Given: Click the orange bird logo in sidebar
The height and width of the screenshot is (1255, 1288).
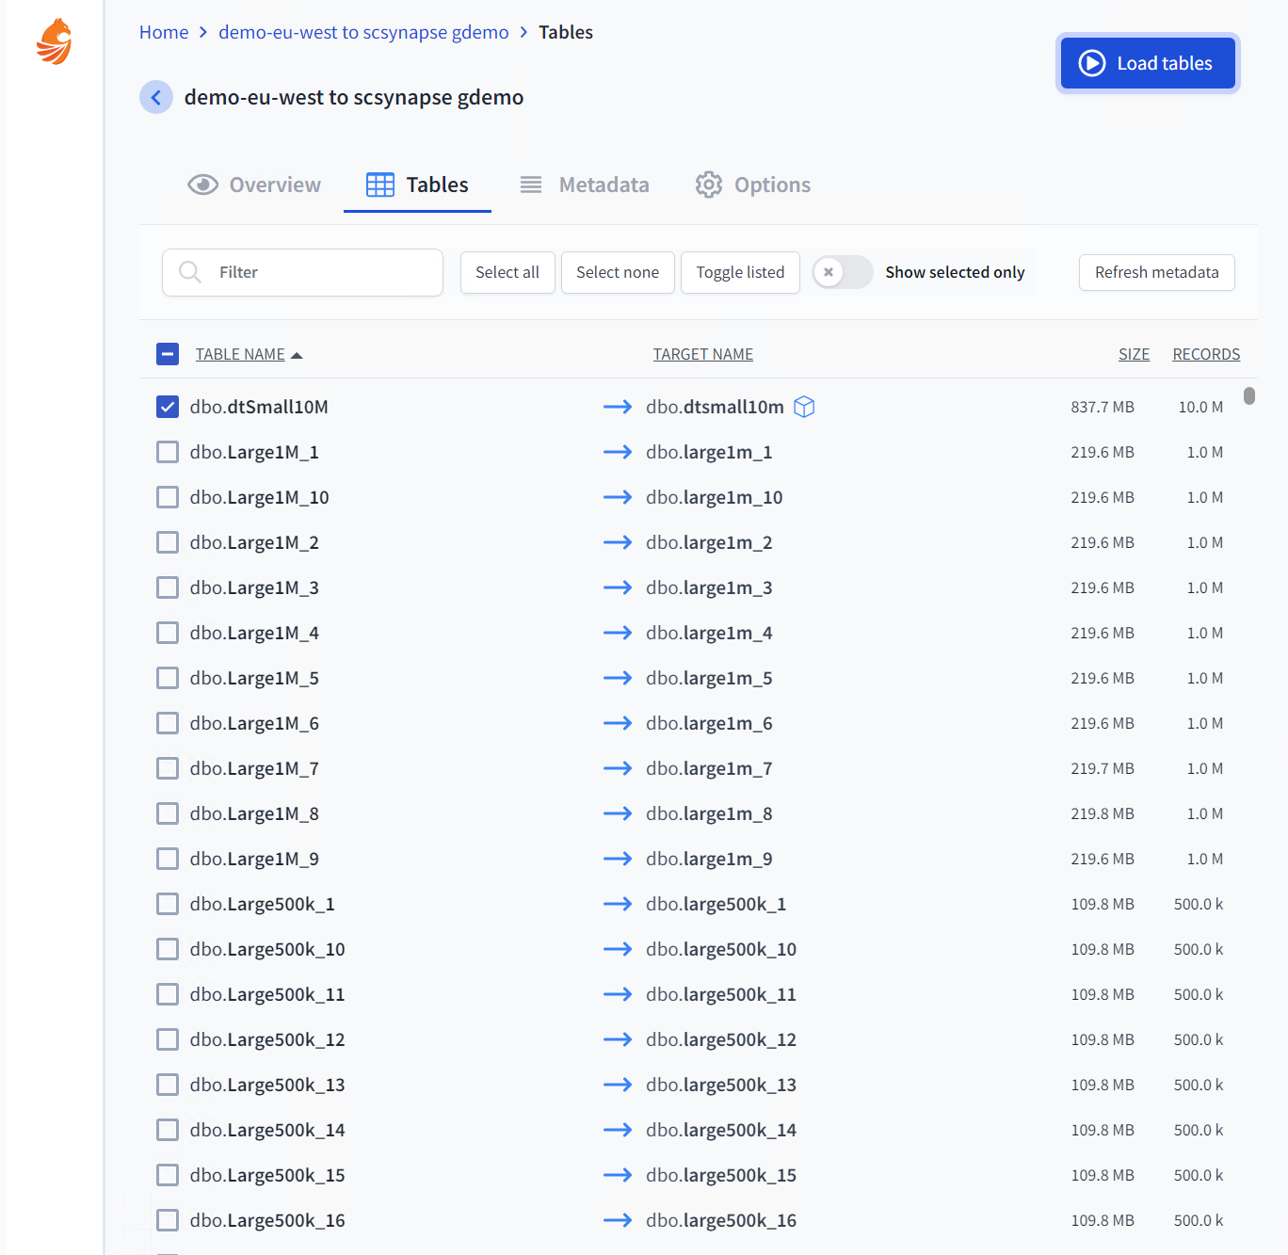Looking at the screenshot, I should 55,41.
